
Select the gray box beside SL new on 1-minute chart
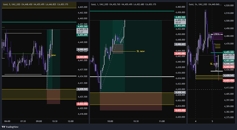pos(118,49)
